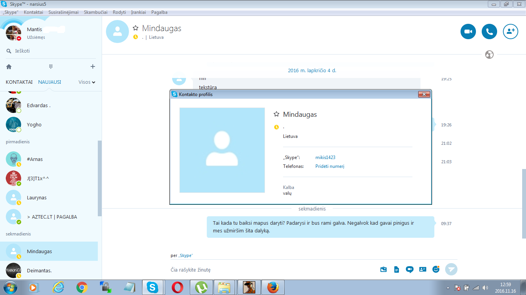This screenshot has width=526, height=295.
Task: Click the Tai kada tu baiksi mapus message bubble
Action: (x=320, y=227)
